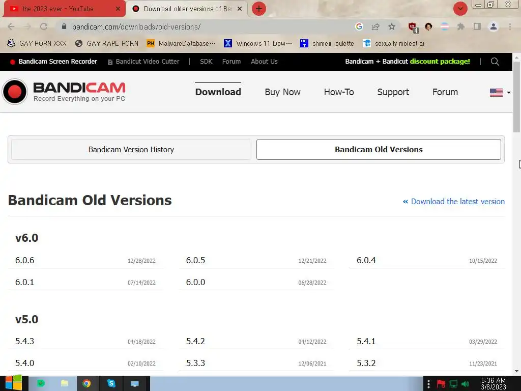
Task: Open the Windows 11 Dow… bookmark
Action: coord(258,44)
